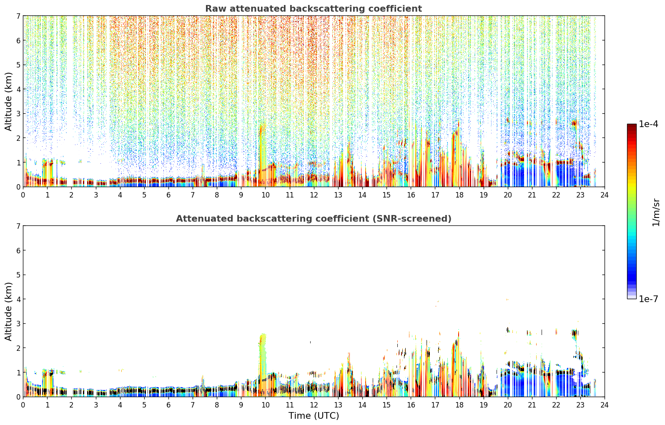Click the hour 6 tick on bottom plot

coord(168,405)
